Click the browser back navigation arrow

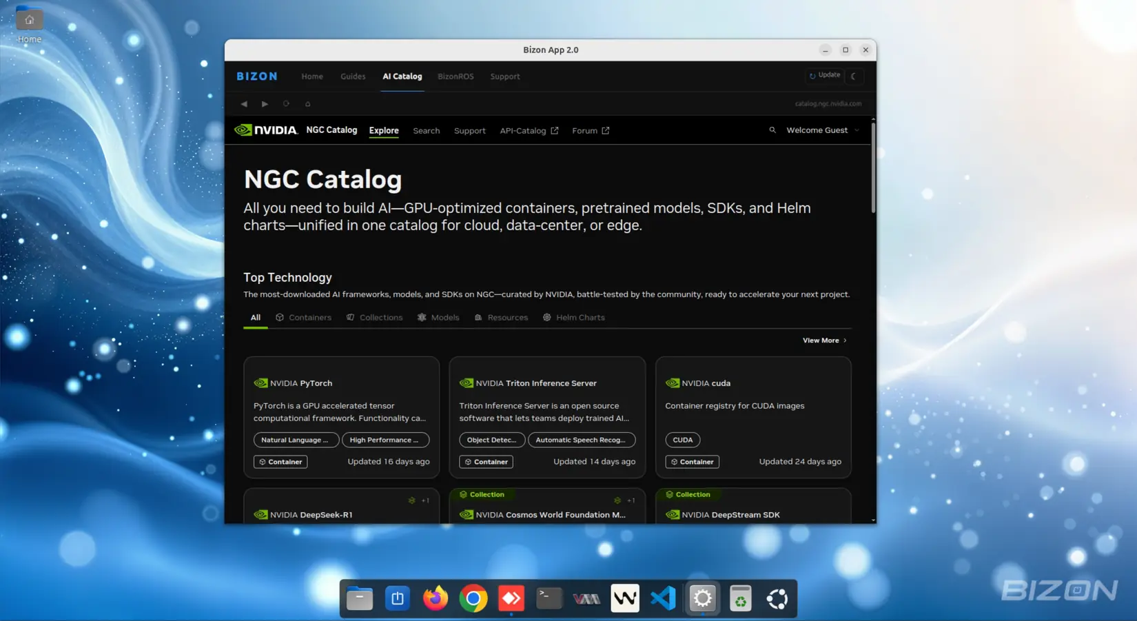coord(244,103)
